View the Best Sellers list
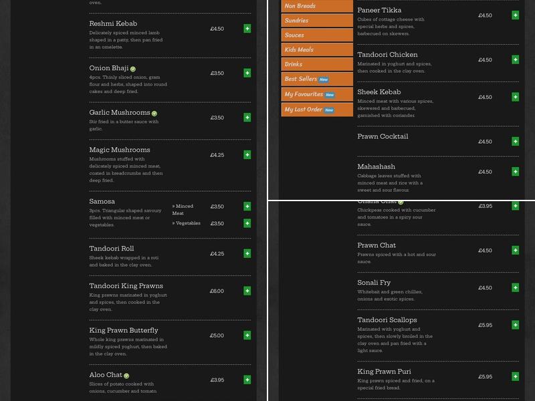The image size is (535, 401). tap(317, 80)
